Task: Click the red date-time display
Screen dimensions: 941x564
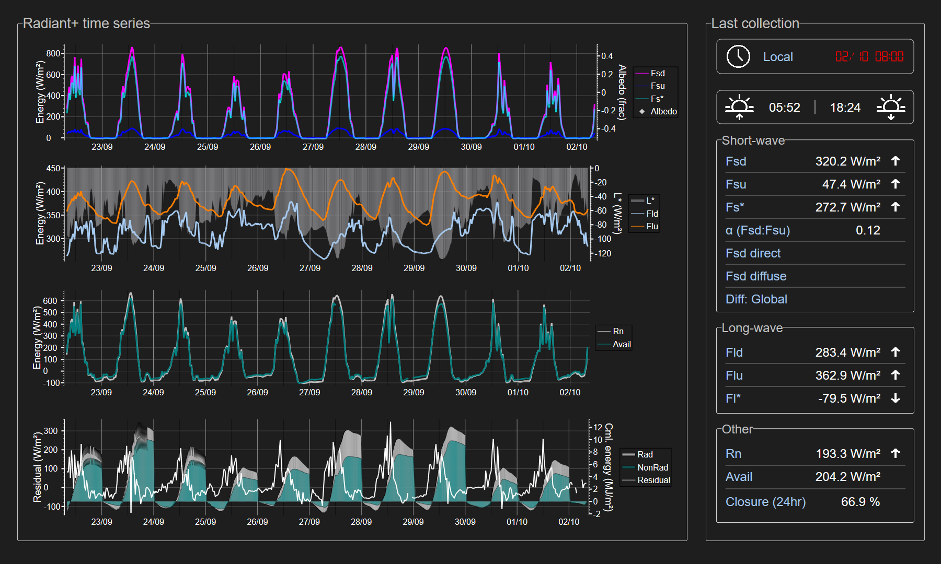Action: coord(869,56)
